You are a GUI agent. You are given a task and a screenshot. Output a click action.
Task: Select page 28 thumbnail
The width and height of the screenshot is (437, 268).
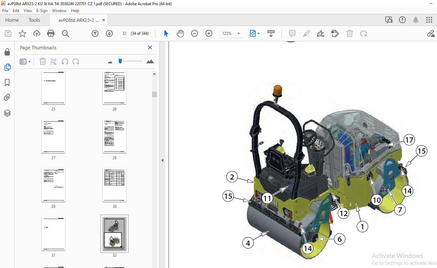(x=115, y=136)
